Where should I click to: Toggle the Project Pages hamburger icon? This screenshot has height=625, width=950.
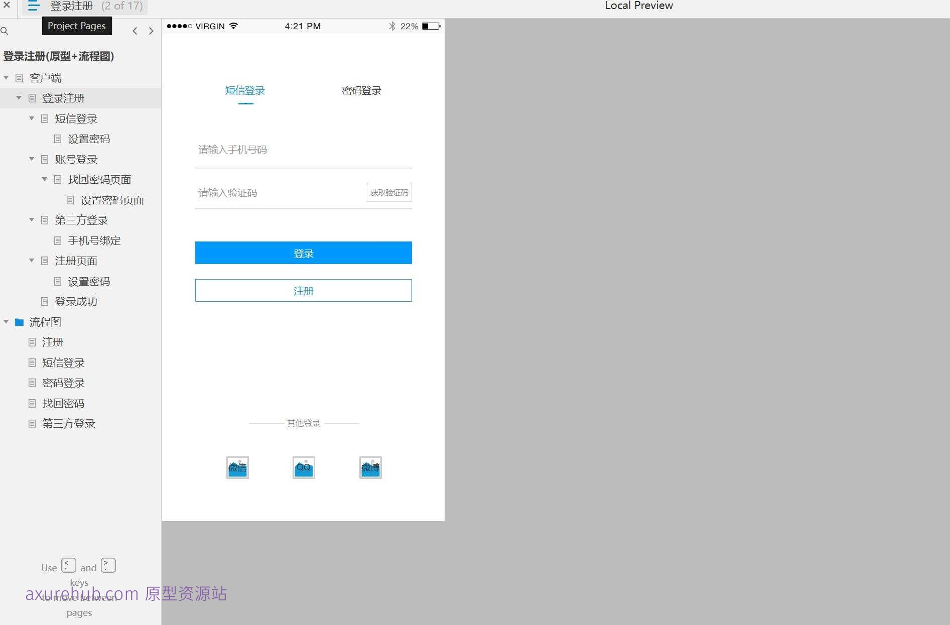(x=34, y=6)
